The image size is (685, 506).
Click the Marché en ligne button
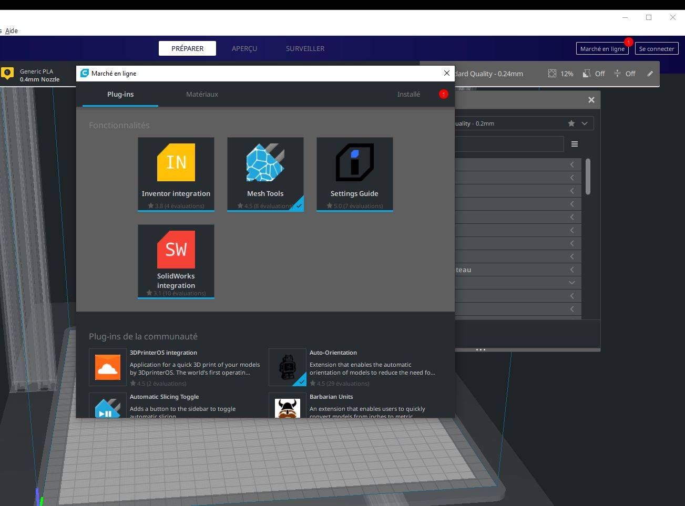click(602, 48)
